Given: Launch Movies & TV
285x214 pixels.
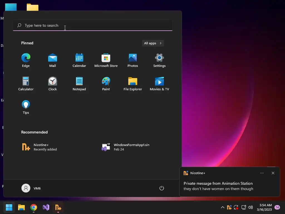Looking at the screenshot, I should (x=159, y=84).
